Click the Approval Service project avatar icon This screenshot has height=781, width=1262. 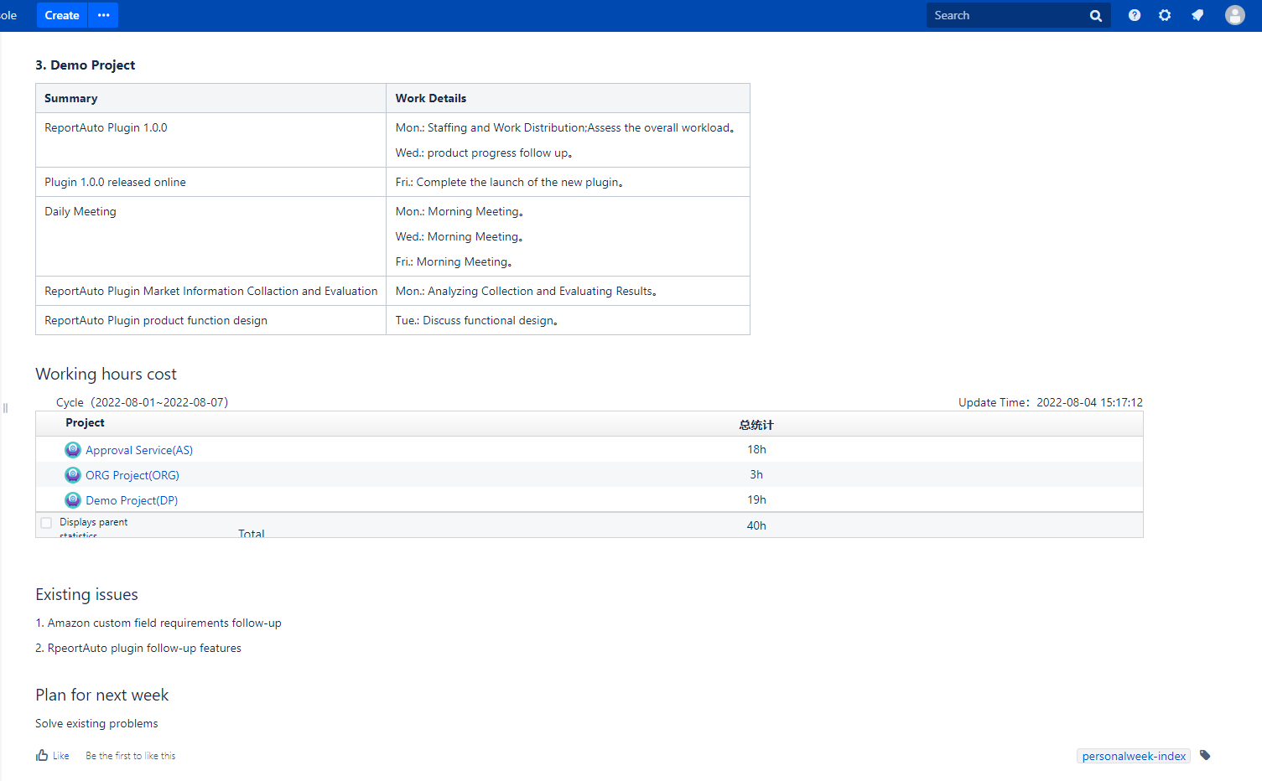click(73, 450)
